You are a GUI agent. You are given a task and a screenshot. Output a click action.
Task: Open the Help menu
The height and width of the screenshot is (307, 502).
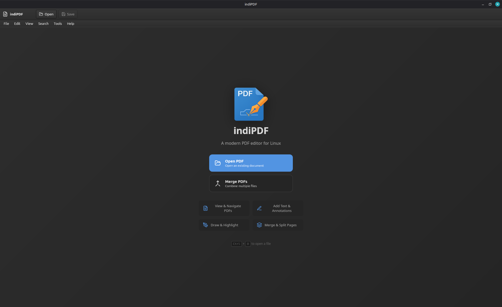coord(70,24)
